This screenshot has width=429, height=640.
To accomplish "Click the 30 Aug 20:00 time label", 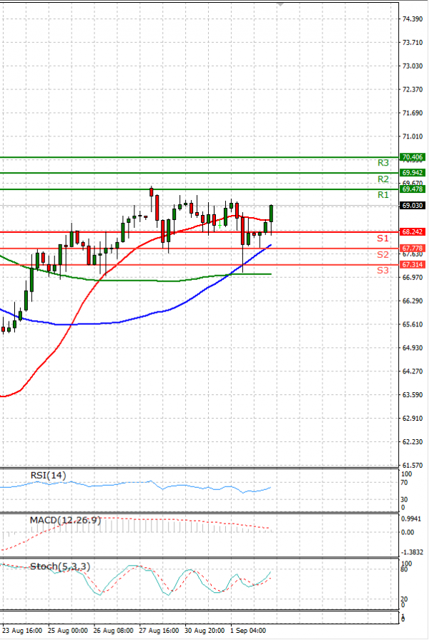I will point(204,631).
